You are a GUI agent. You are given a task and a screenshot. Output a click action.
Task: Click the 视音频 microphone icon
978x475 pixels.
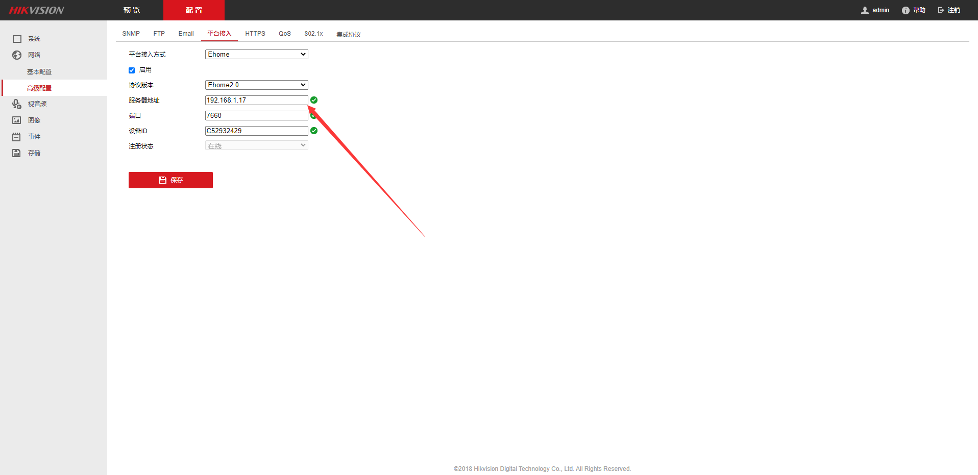pos(17,104)
